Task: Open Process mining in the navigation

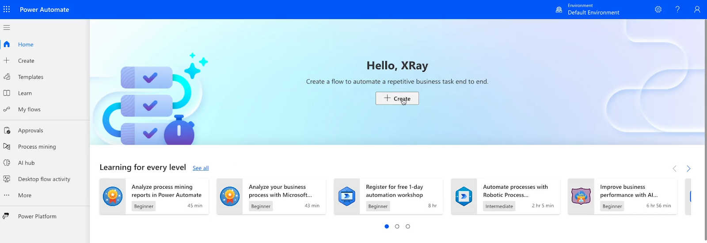Action: 37,147
